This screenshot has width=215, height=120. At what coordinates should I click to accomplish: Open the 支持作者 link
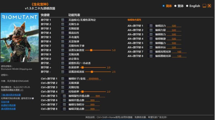coord(5,102)
